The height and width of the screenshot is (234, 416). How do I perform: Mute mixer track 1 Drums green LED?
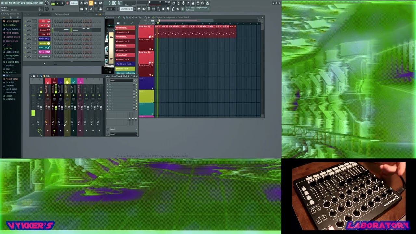48,95
